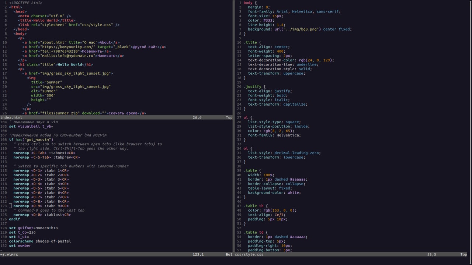Click background-color: white declaration
Viewport: 472px width, 265px height.
tap(274, 192)
